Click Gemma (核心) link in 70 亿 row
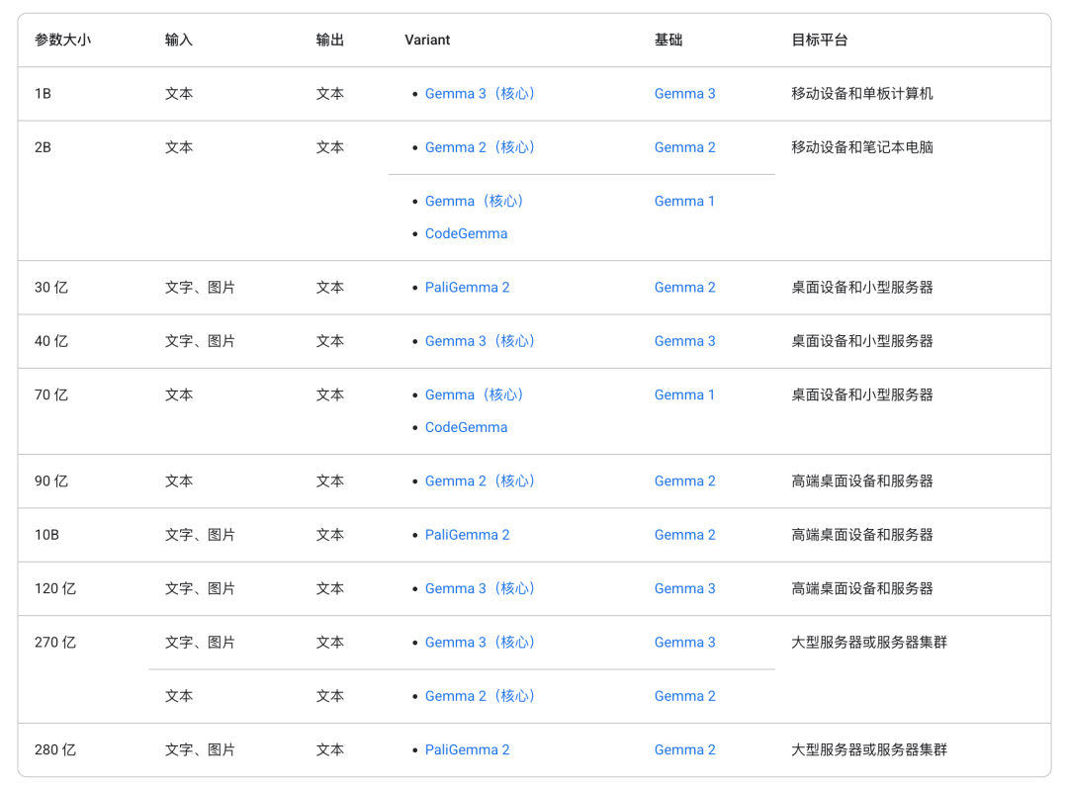This screenshot has width=1068, height=786. (475, 395)
